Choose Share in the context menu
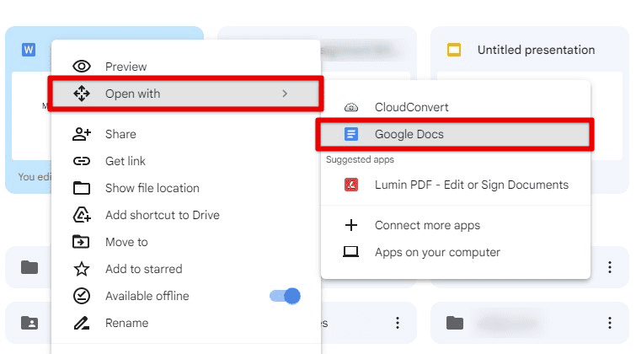The image size is (636, 354). click(x=186, y=134)
